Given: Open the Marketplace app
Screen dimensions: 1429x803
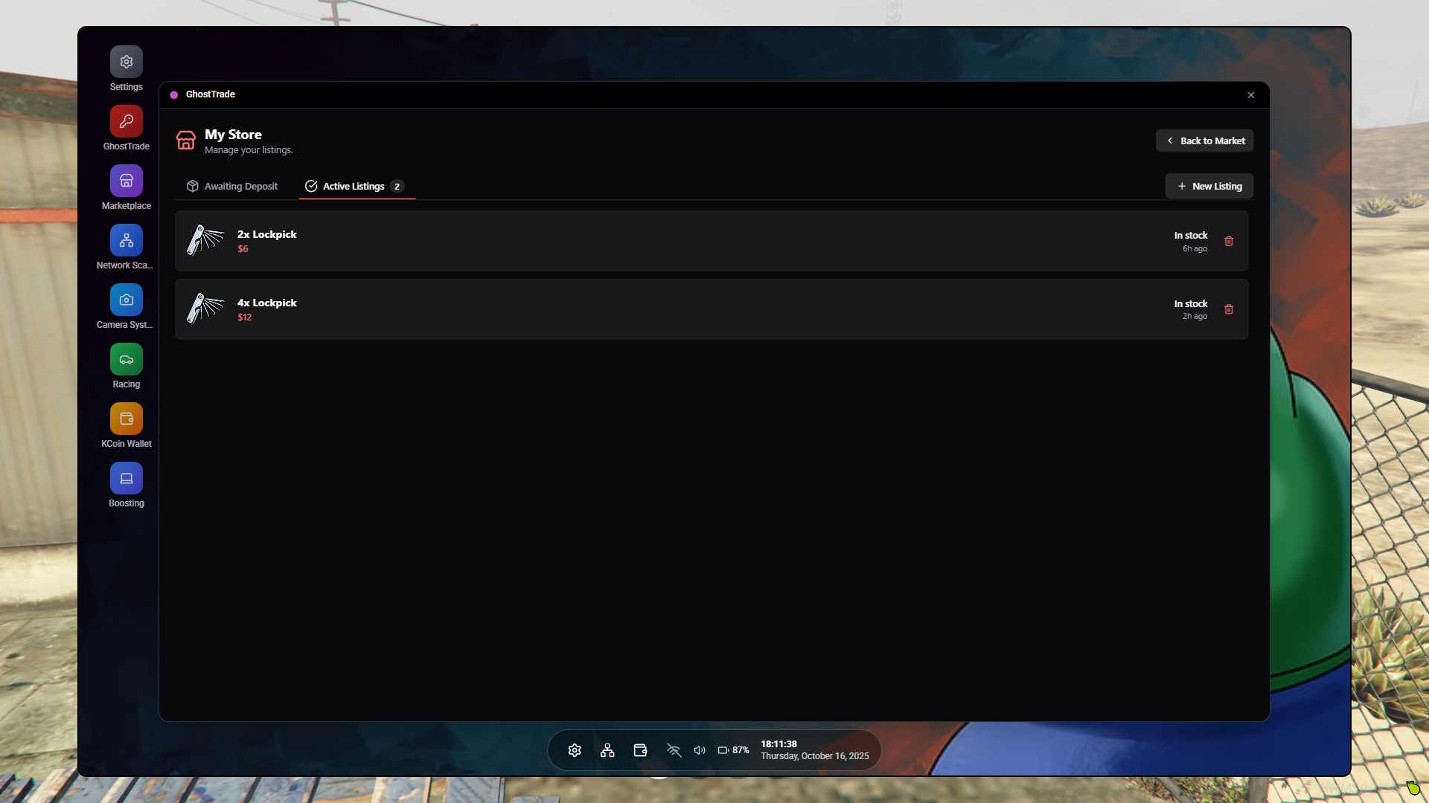Looking at the screenshot, I should coord(127,181).
